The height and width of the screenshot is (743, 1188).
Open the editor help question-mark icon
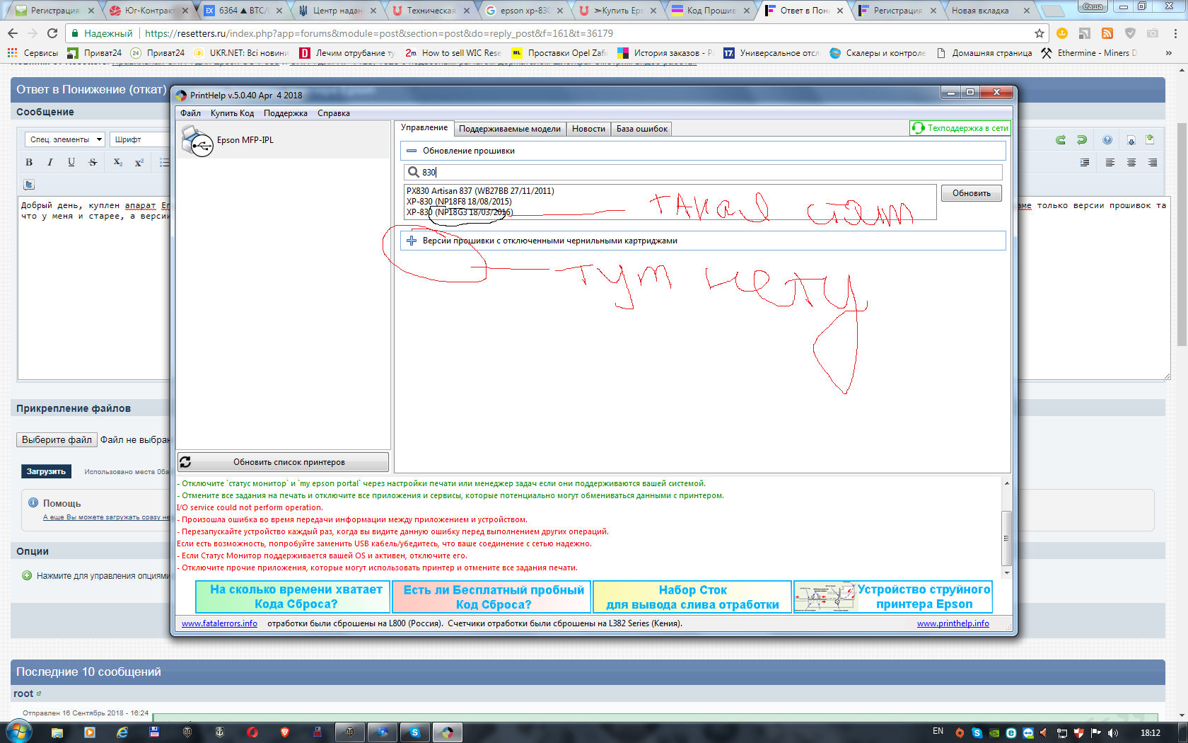(1107, 140)
